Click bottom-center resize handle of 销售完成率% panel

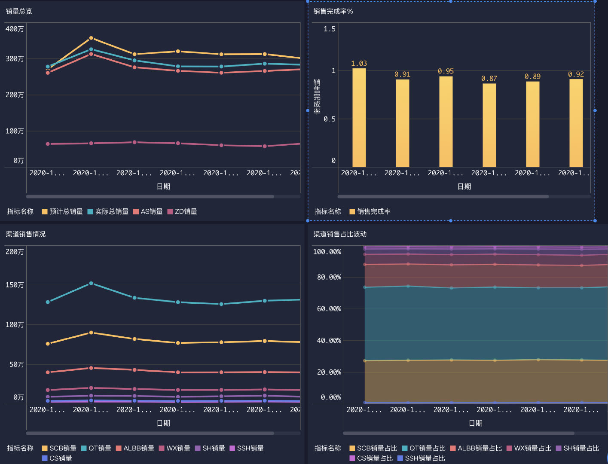tap(450, 221)
